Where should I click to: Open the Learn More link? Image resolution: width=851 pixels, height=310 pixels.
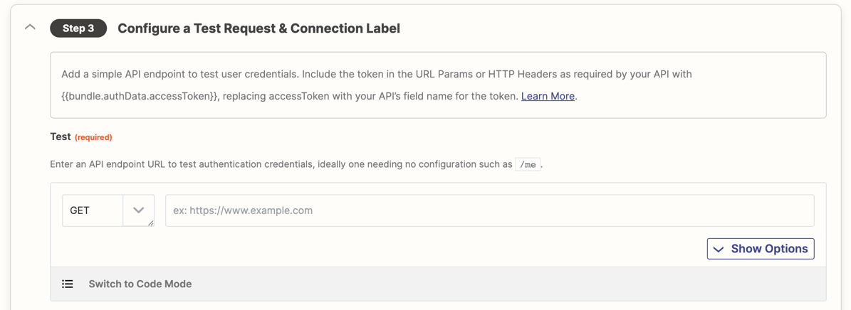coord(547,96)
